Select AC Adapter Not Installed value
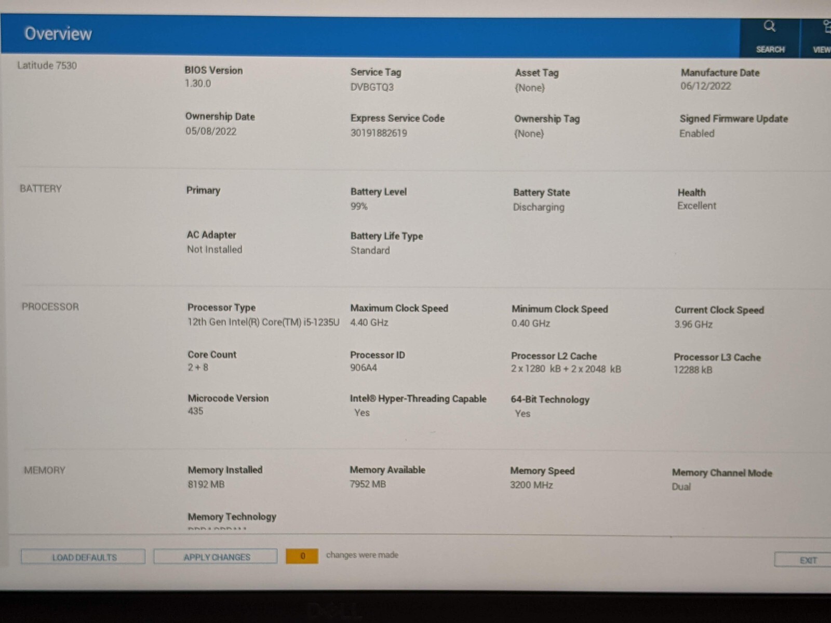Image resolution: width=831 pixels, height=623 pixels. coord(215,250)
